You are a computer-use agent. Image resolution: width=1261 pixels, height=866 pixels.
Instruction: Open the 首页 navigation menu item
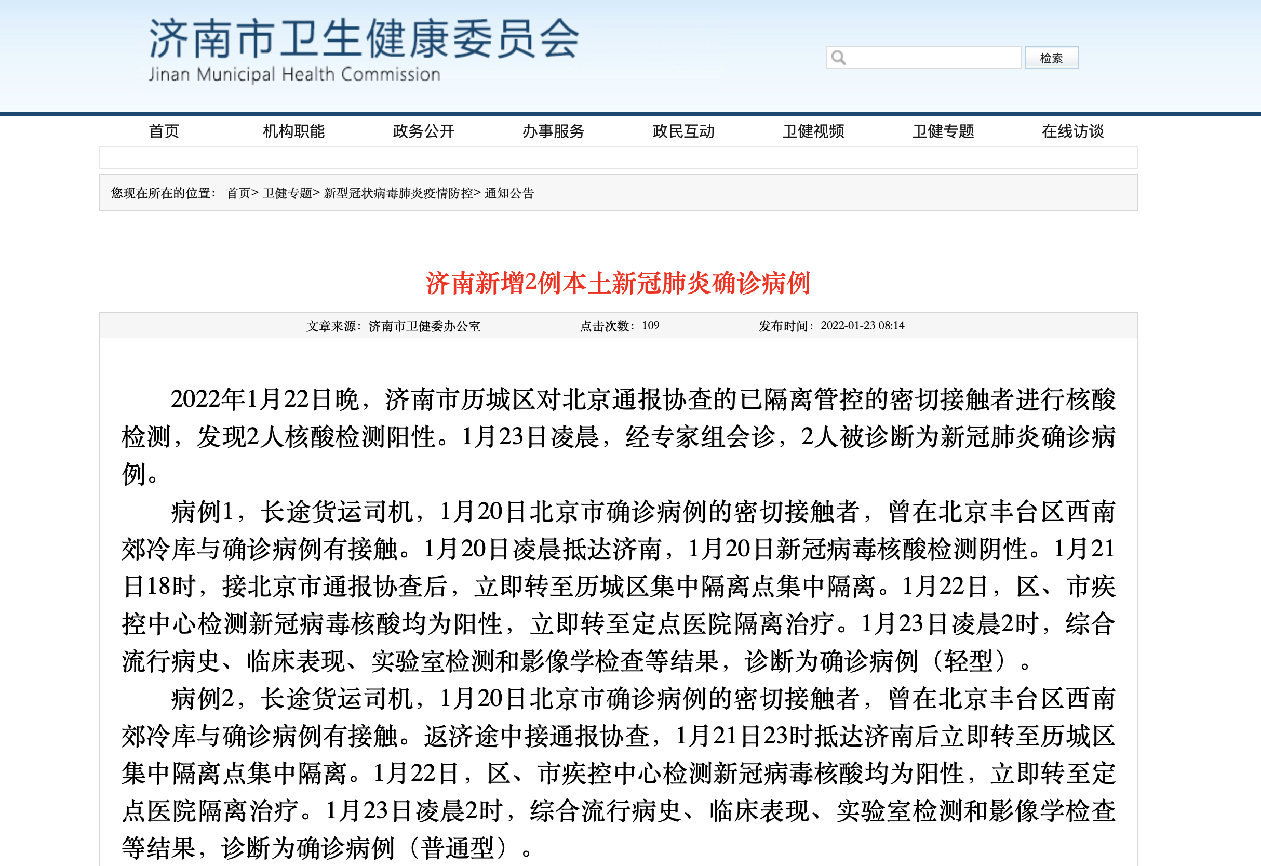click(164, 131)
